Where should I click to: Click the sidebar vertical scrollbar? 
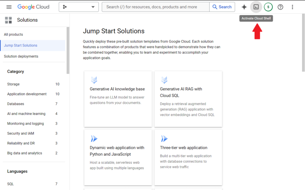pos(68,51)
